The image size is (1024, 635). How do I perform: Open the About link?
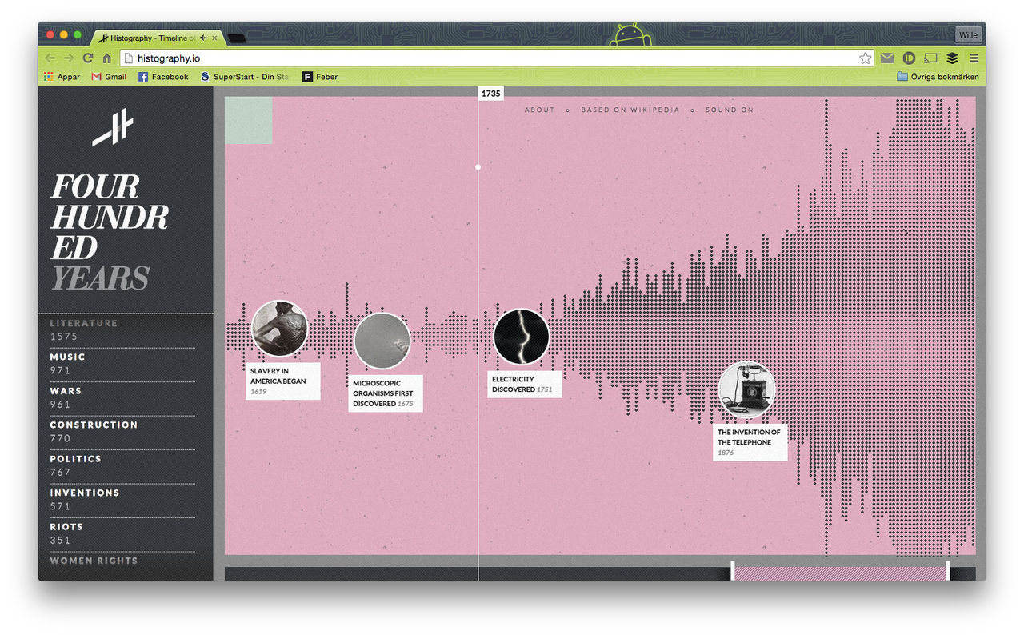[x=539, y=110]
